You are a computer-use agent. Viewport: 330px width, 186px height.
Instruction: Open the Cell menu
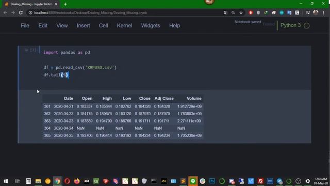click(103, 25)
